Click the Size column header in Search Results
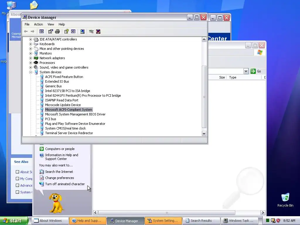Image resolution: width=300 pixels, height=225 pixels. [x=222, y=77]
